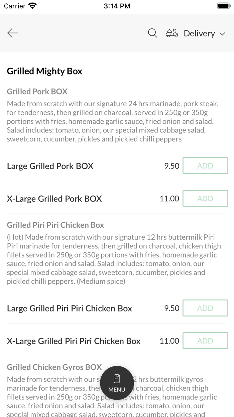234x417 pixels.
Task: Add X-Large Grilled Pork BOX to order
Action: point(205,198)
